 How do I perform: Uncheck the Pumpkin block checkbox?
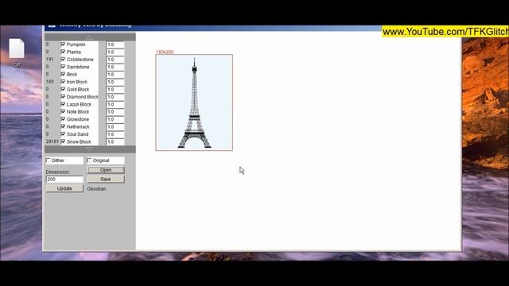click(x=63, y=44)
